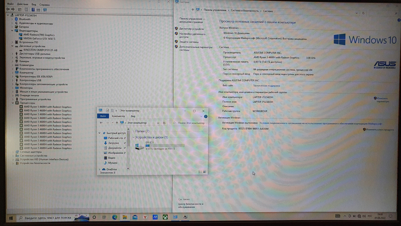Open Загрузки in Explorer sidebar
401x226 pixels.
pyautogui.click(x=113, y=143)
